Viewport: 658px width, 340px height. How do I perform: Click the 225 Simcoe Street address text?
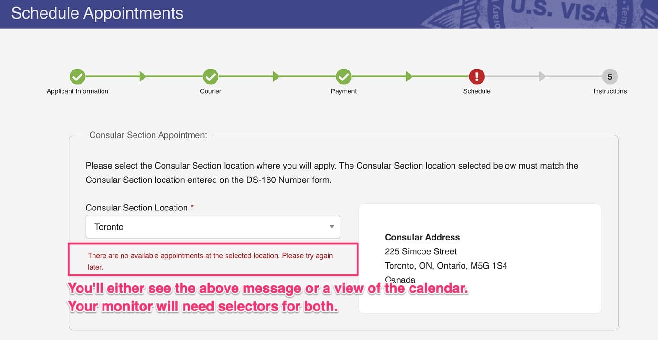click(x=421, y=251)
